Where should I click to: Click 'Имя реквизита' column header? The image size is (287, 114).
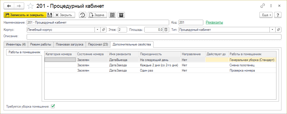coord(123,54)
